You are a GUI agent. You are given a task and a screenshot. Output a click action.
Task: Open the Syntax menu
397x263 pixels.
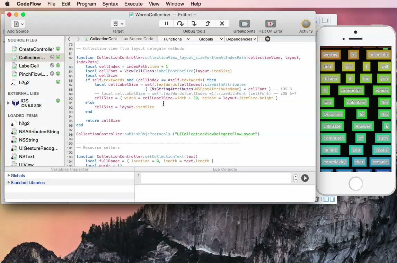110,4
